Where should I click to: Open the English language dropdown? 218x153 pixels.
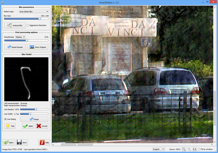coord(158,149)
